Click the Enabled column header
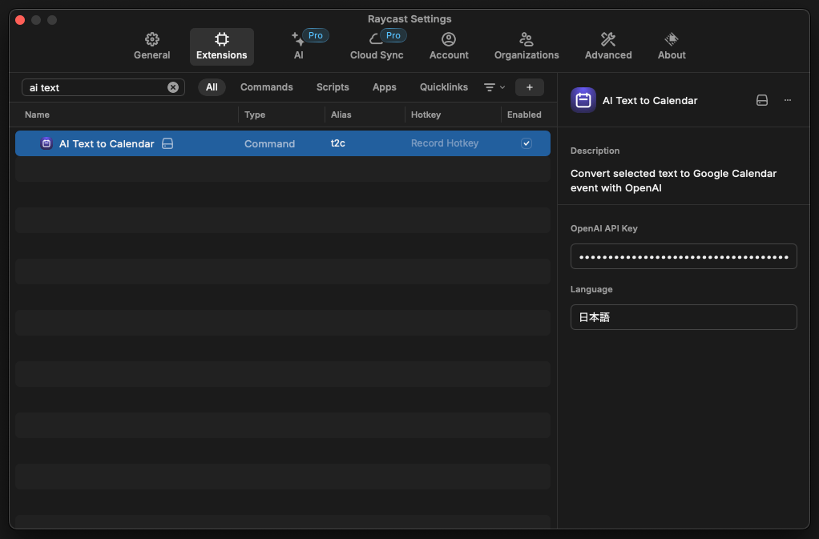The height and width of the screenshot is (539, 819). [x=524, y=115]
